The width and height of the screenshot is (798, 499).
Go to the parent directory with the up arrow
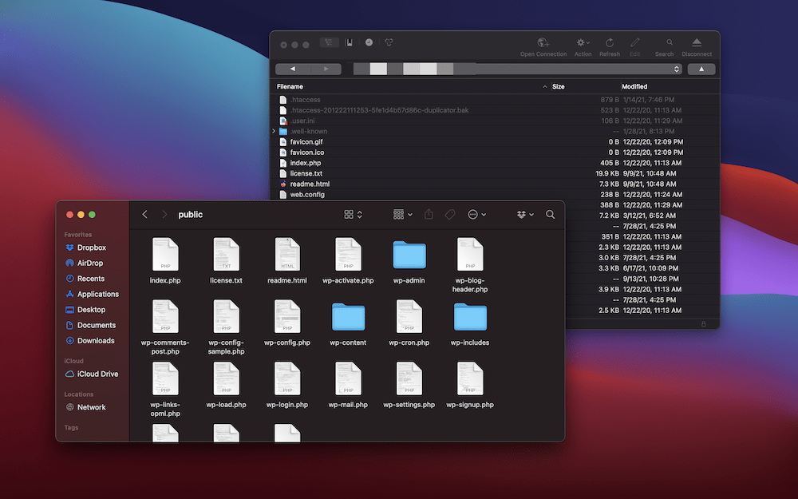coord(701,69)
